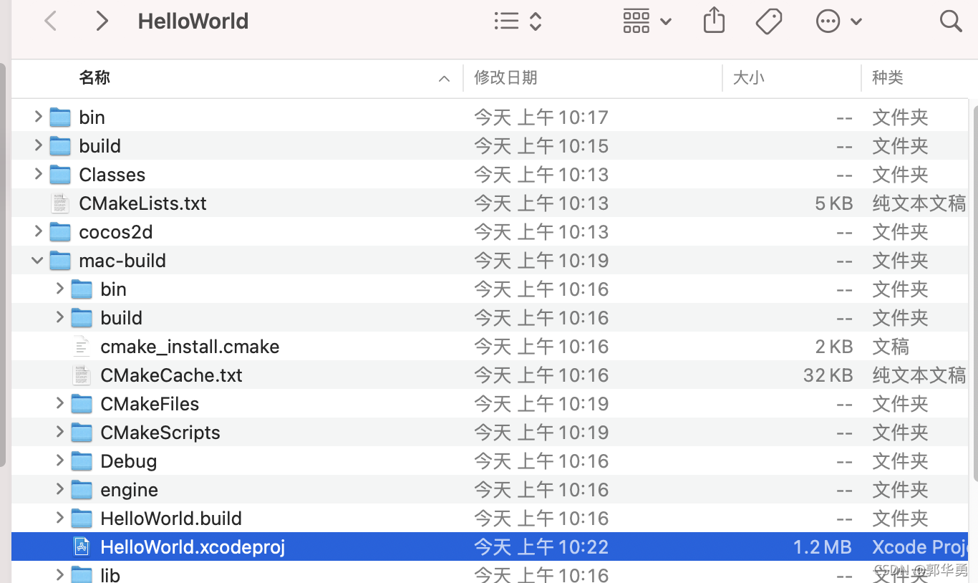The height and width of the screenshot is (583, 978).
Task: Select the HelloWorld.build folder icon
Action: [x=82, y=518]
